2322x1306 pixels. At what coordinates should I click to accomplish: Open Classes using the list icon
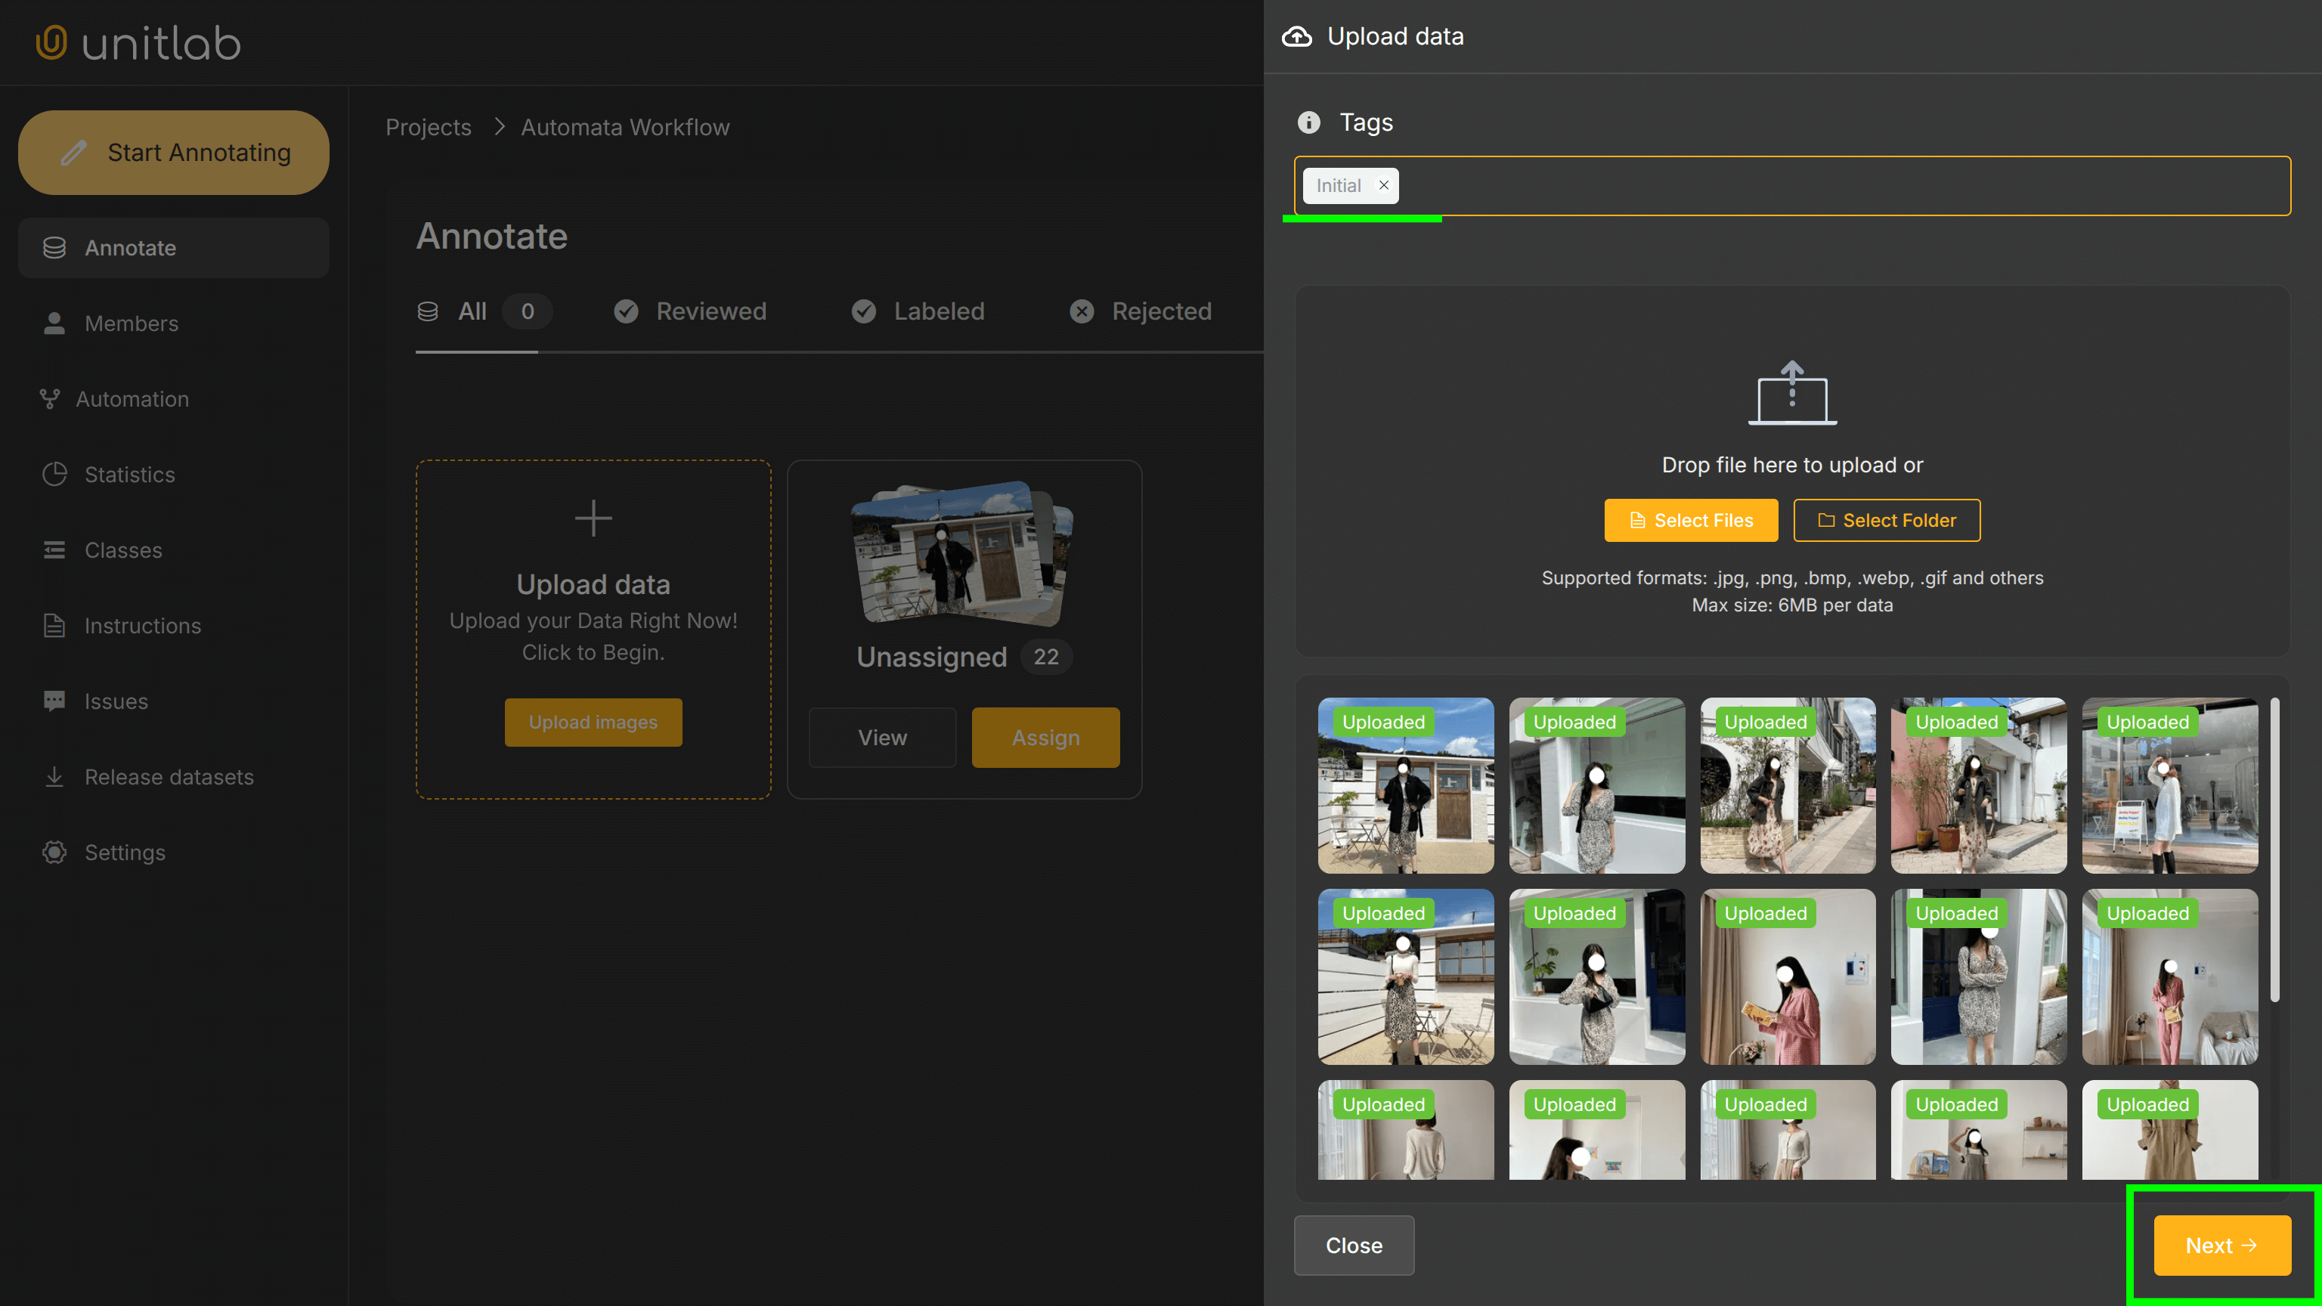54,549
